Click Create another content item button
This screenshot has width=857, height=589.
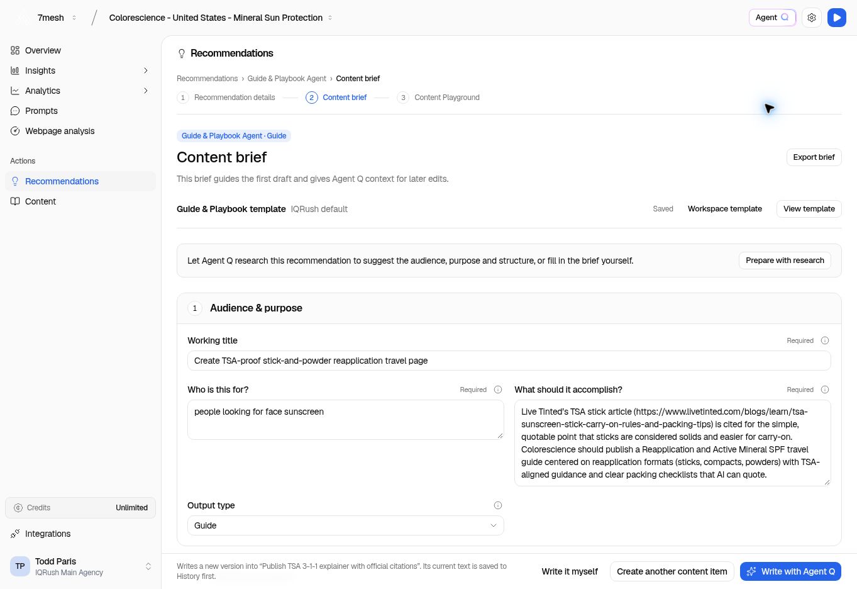(x=672, y=571)
